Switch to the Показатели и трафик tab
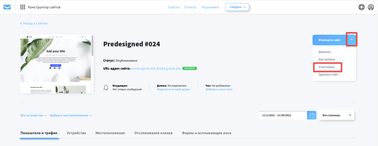This screenshot has height=146, width=378. click(x=39, y=133)
